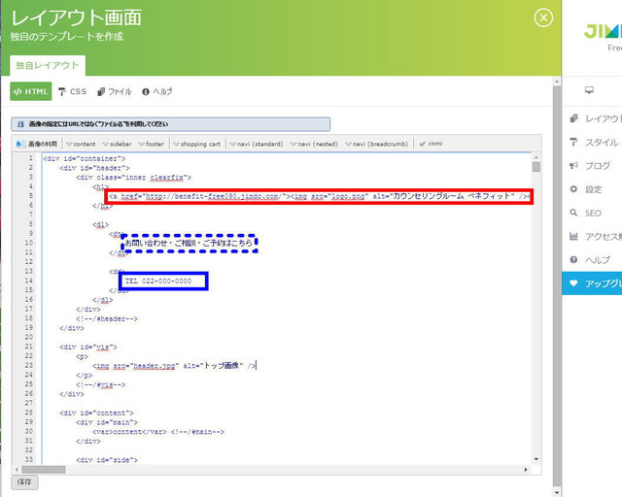
Task: Click the div id="vis" code line
Action: [x=88, y=348]
